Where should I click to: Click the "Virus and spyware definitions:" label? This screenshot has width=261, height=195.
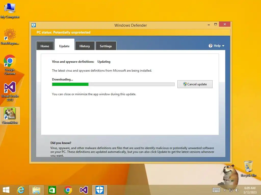(73, 62)
